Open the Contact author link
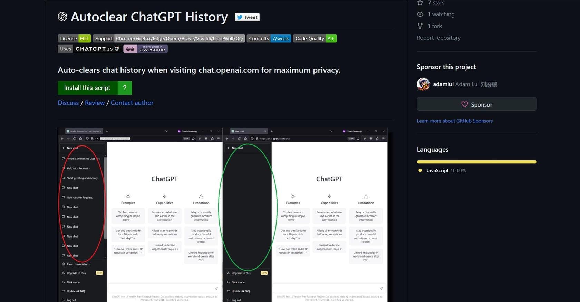 [132, 103]
